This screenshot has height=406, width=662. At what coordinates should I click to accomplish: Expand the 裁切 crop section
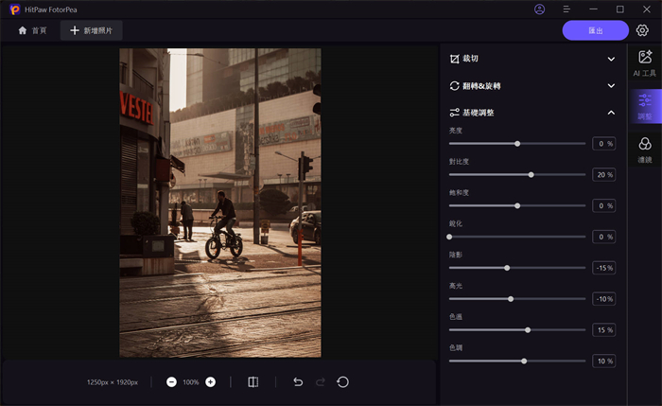[x=611, y=59]
